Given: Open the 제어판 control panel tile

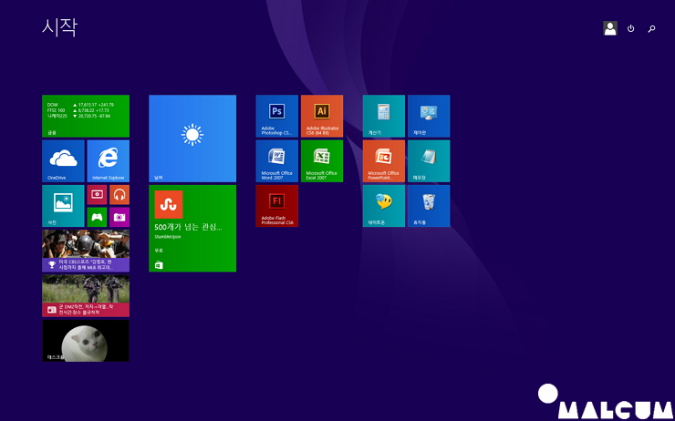Looking at the screenshot, I should pos(429,116).
